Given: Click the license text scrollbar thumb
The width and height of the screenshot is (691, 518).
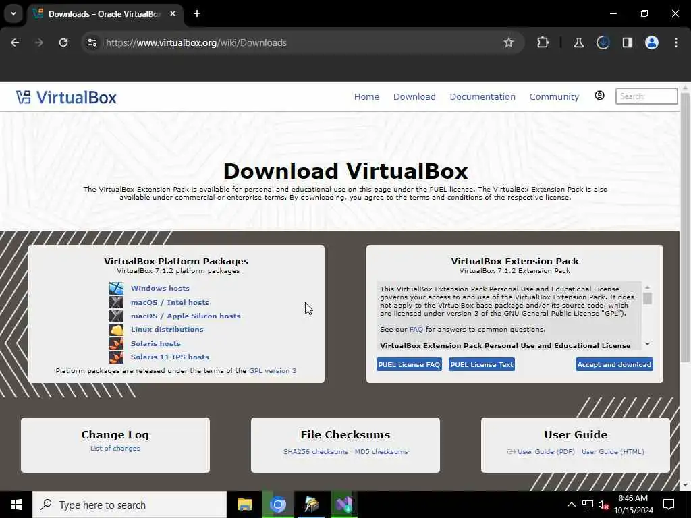Looking at the screenshot, I should coord(647,298).
